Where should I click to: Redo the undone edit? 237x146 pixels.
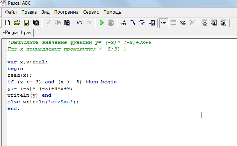[89, 23]
